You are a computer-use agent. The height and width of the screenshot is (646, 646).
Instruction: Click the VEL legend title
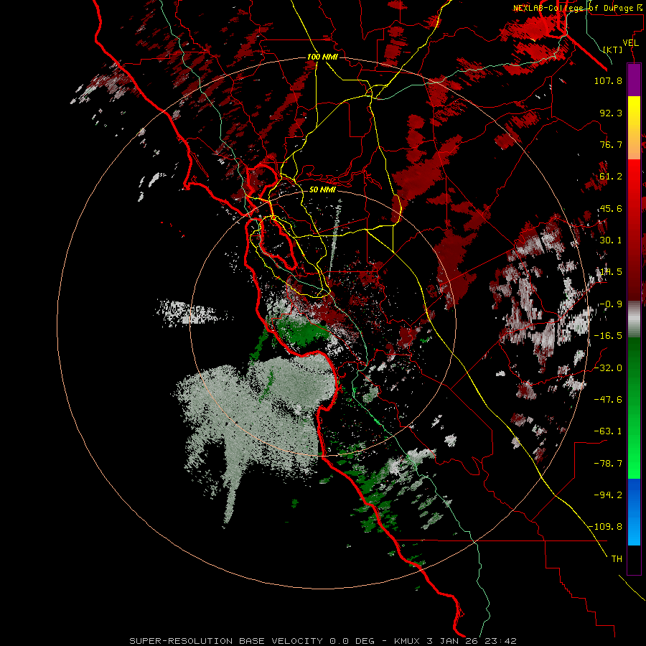coord(630,43)
